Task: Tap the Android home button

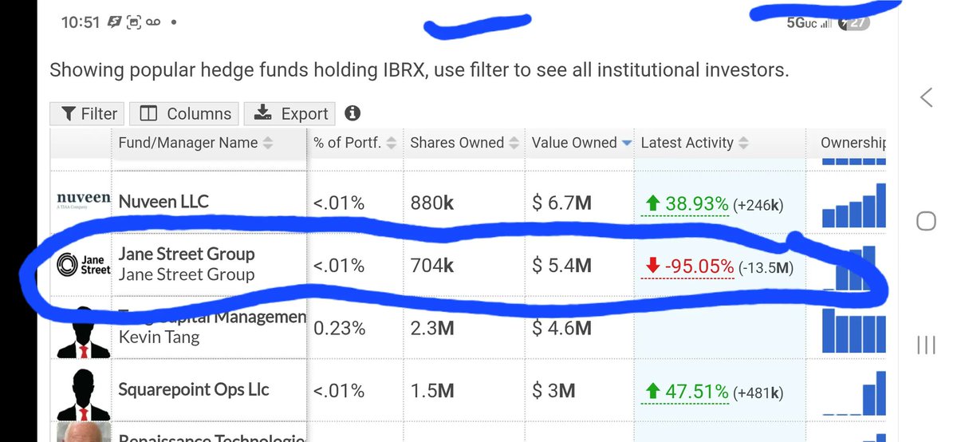Action: point(926,221)
